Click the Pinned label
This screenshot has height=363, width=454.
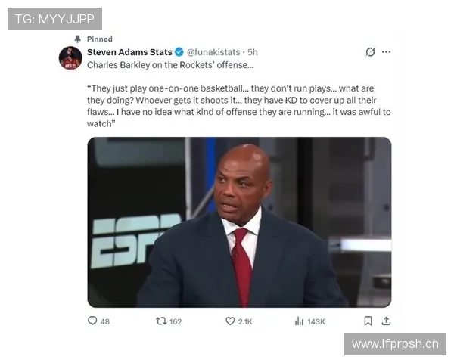click(x=100, y=39)
